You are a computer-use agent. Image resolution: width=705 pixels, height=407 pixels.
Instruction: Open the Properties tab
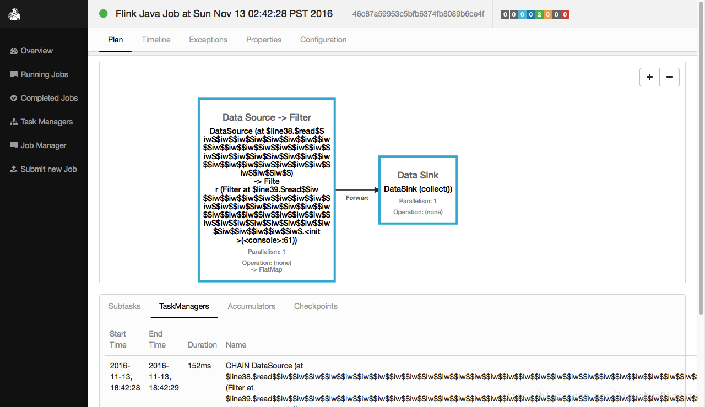(264, 40)
